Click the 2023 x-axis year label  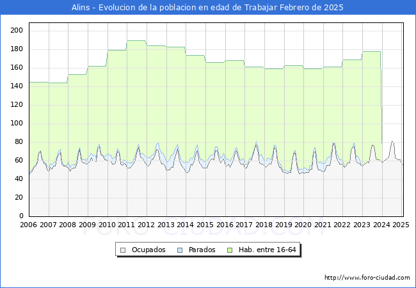tap(362, 225)
